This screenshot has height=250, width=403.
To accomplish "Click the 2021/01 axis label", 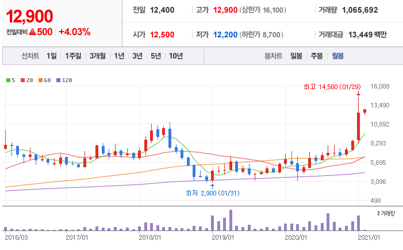I will point(369,237).
